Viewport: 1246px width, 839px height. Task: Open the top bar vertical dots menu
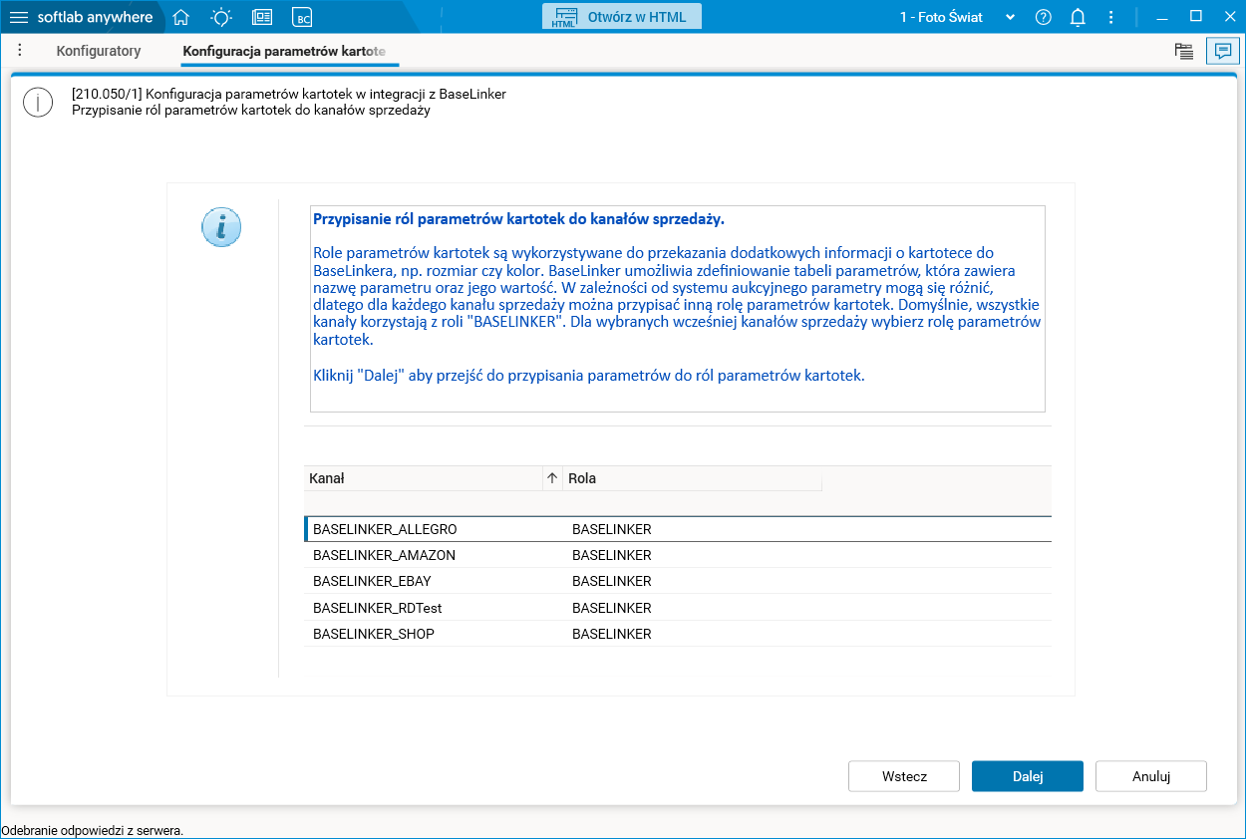point(1111,17)
